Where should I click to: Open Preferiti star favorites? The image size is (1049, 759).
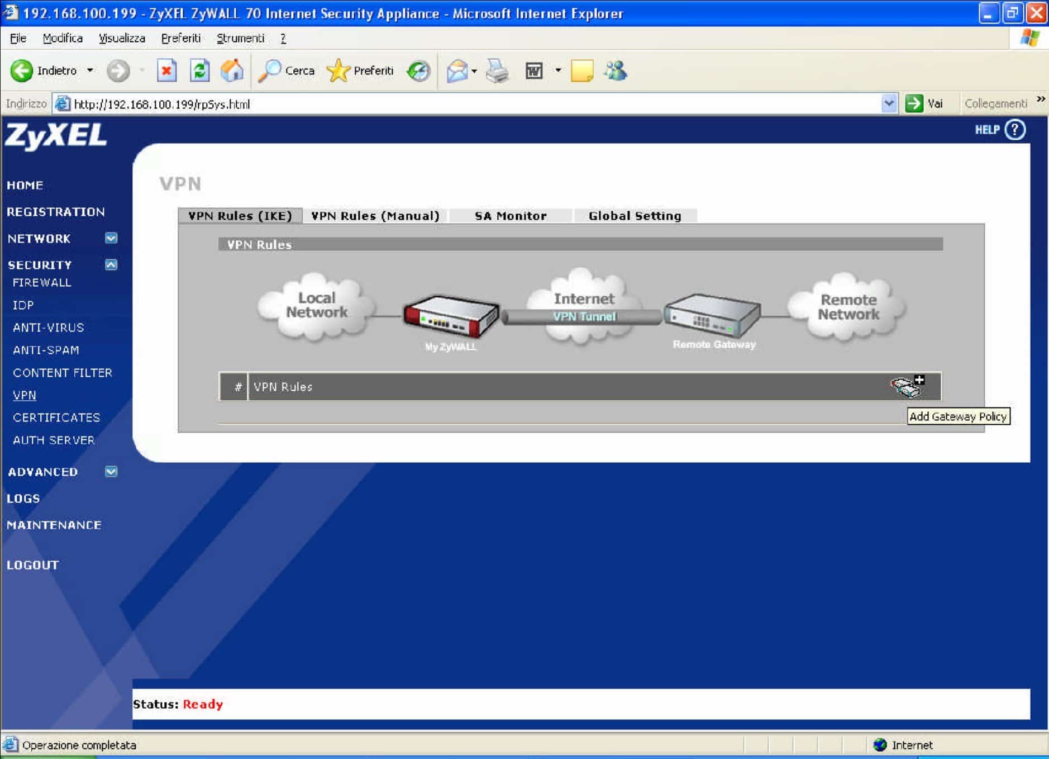pyautogui.click(x=338, y=71)
